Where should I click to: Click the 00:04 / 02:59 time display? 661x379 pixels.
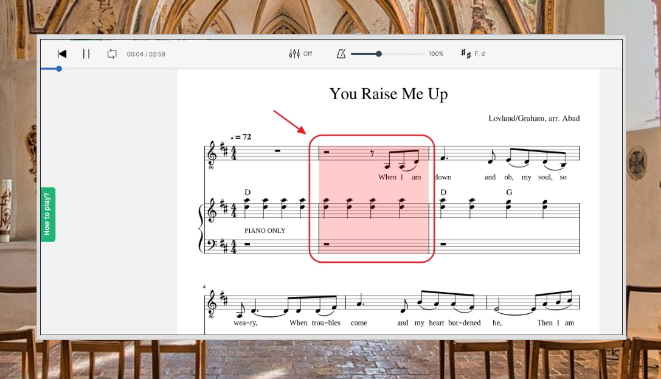(146, 54)
